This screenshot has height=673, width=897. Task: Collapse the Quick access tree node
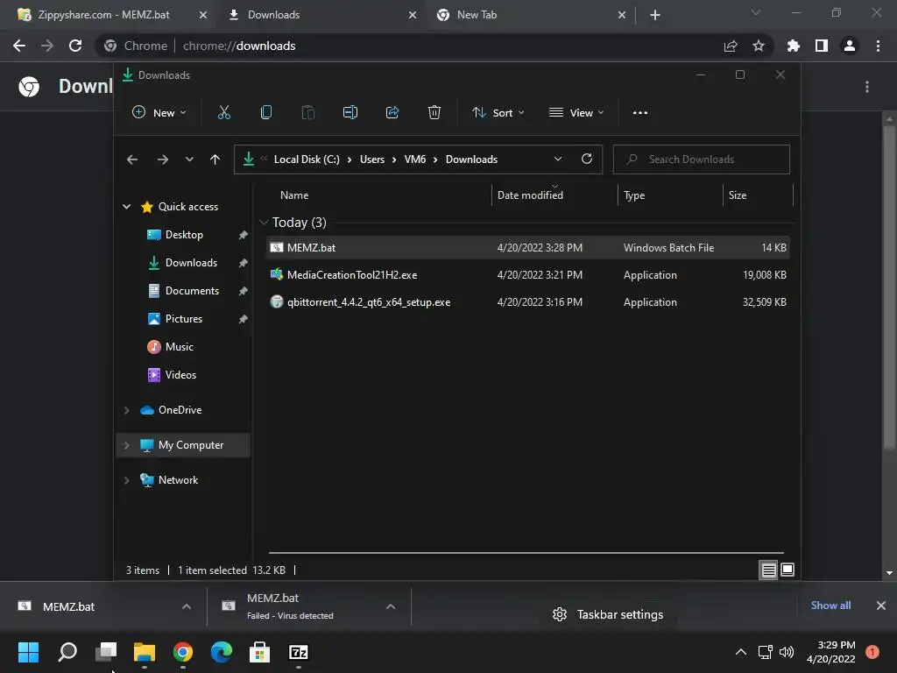click(126, 207)
